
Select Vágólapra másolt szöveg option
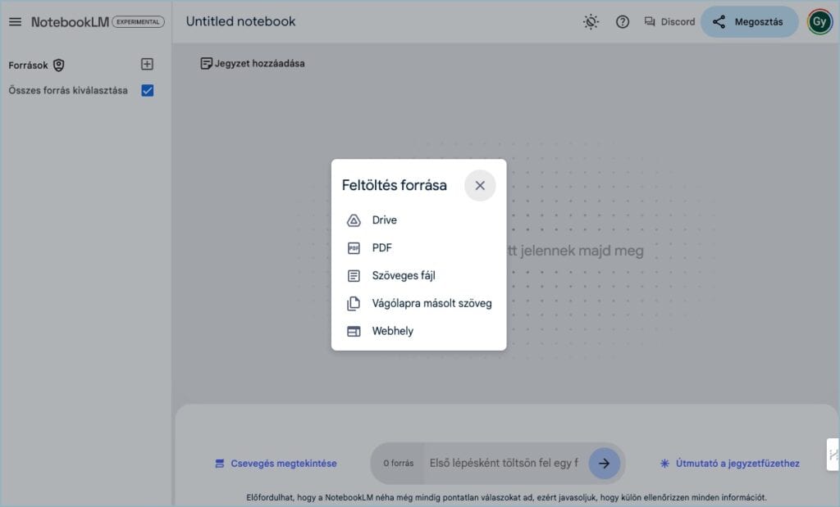point(418,303)
